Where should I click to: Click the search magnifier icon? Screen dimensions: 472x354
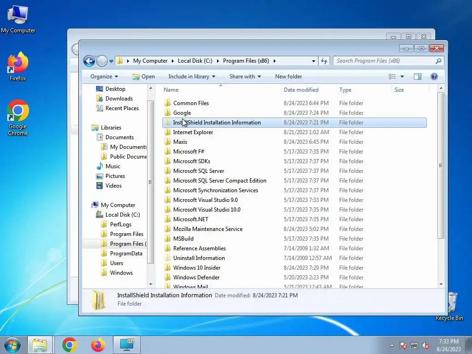438,61
